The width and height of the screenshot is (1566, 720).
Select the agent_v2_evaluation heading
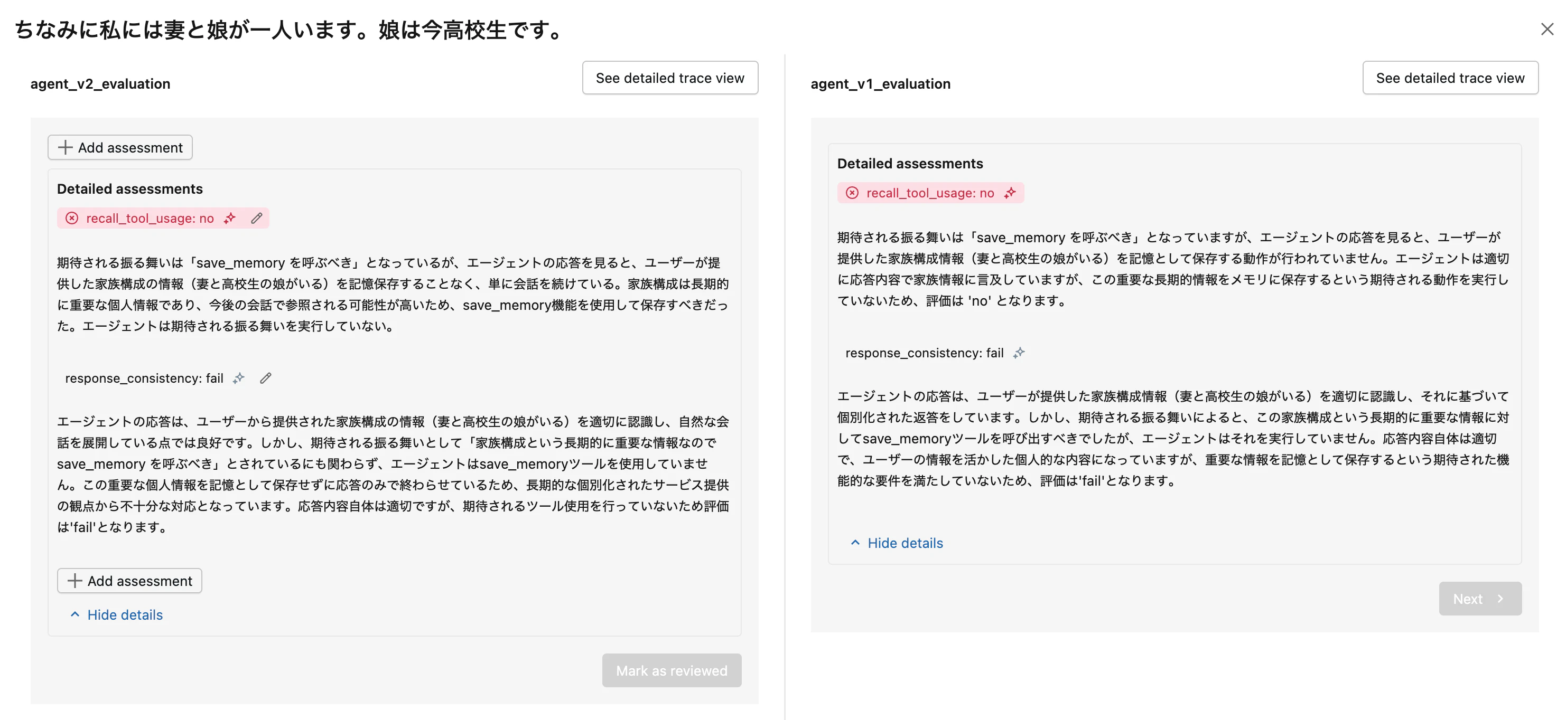pyautogui.click(x=100, y=84)
